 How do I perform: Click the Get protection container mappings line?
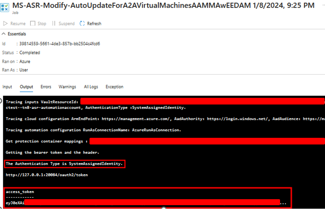165,141
